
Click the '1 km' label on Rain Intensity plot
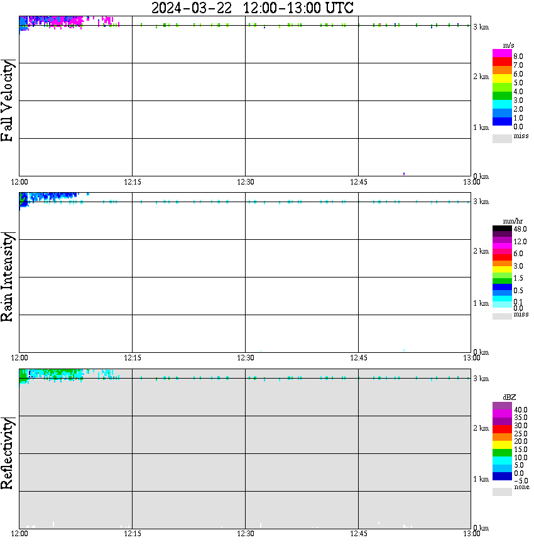[x=481, y=303]
